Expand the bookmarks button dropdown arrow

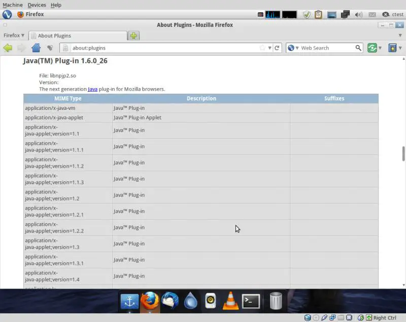(x=400, y=48)
